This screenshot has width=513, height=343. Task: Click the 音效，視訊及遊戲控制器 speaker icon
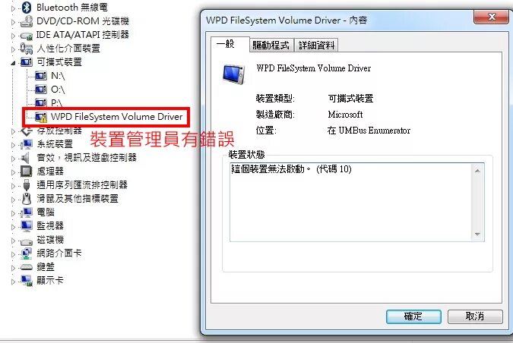click(25, 158)
